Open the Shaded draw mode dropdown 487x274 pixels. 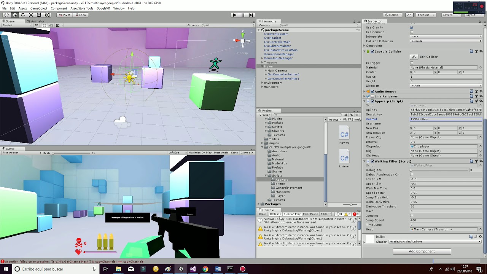[x=16, y=25]
